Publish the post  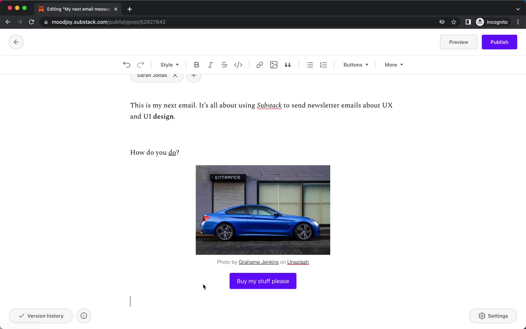(x=499, y=42)
